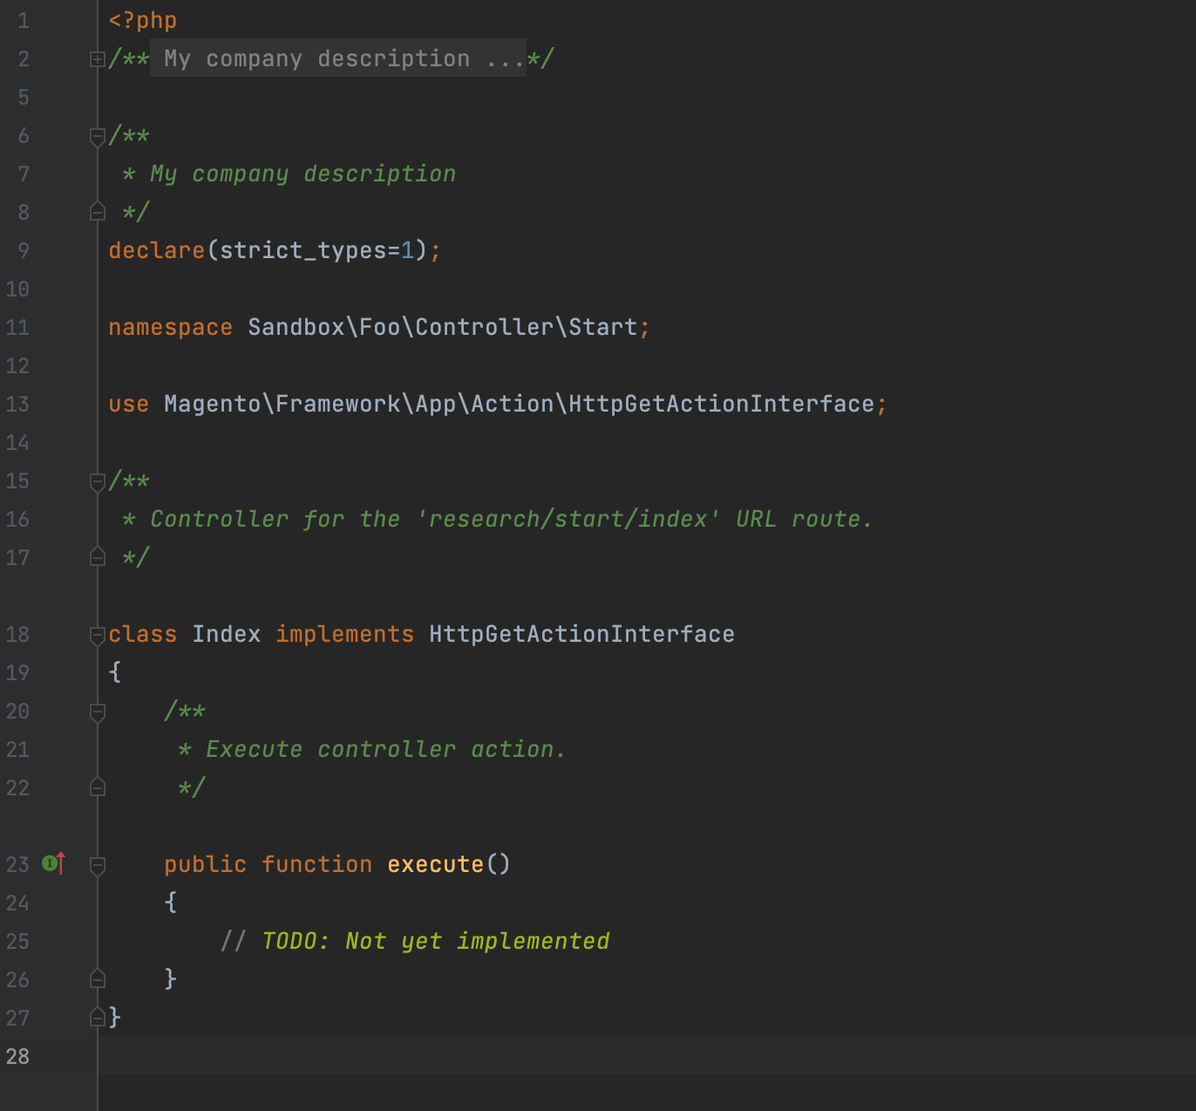Click 'Magento\Framework\App\Action\HttpGetActionInterface' import
This screenshot has height=1111, width=1196.
(520, 404)
